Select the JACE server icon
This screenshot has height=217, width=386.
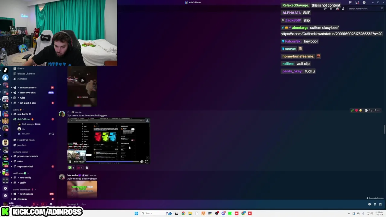[x=5, y=99]
